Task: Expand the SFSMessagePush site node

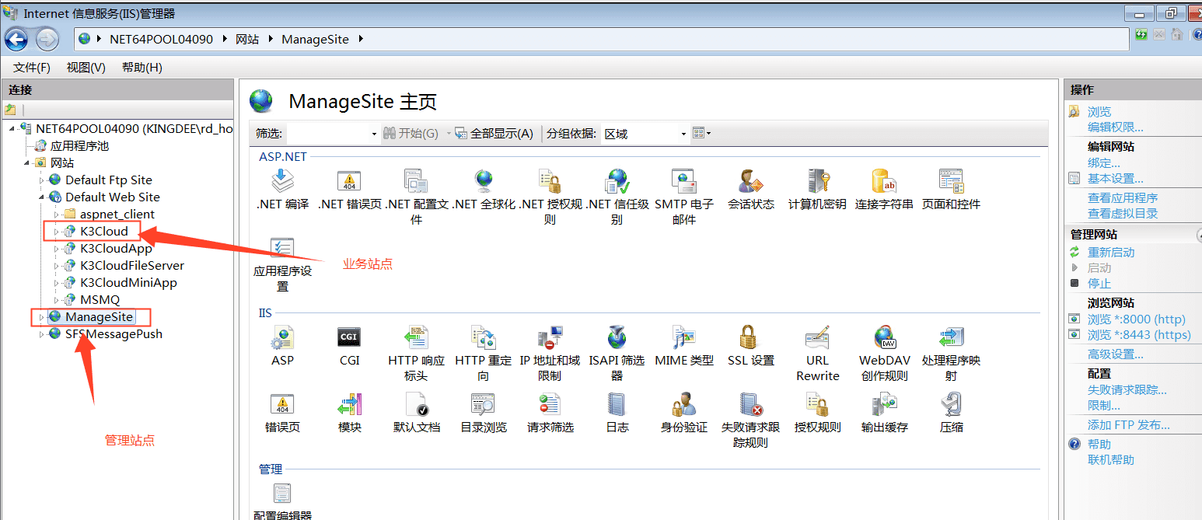Action: 42,334
